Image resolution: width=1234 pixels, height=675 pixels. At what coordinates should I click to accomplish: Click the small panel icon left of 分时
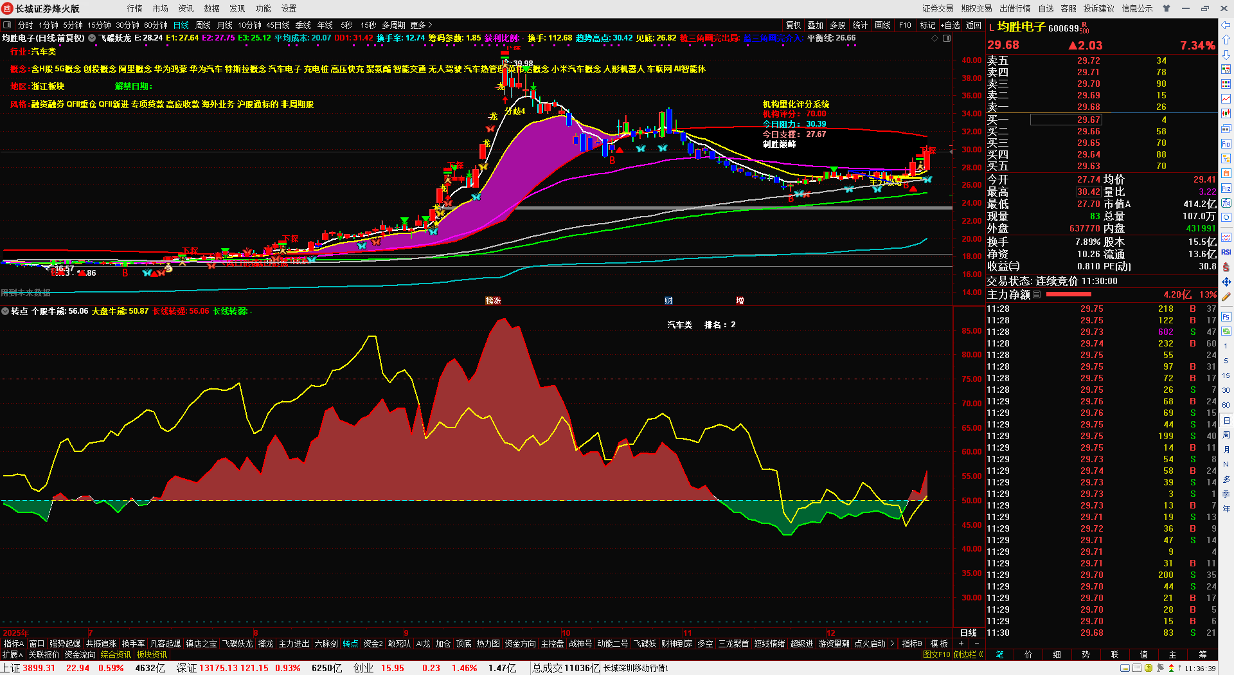7,25
